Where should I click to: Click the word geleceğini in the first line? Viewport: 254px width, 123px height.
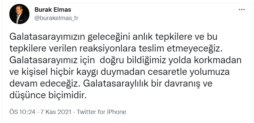coord(109,37)
